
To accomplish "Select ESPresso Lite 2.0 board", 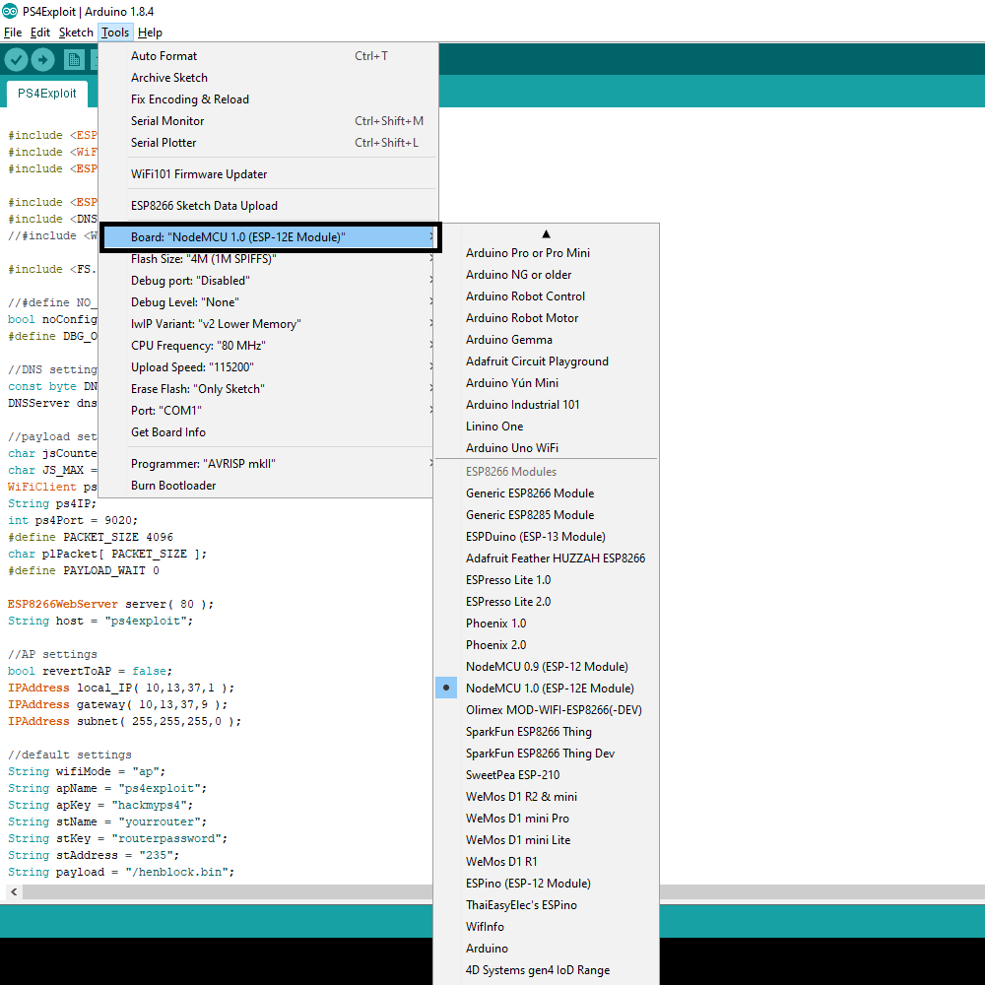I will coord(546,601).
